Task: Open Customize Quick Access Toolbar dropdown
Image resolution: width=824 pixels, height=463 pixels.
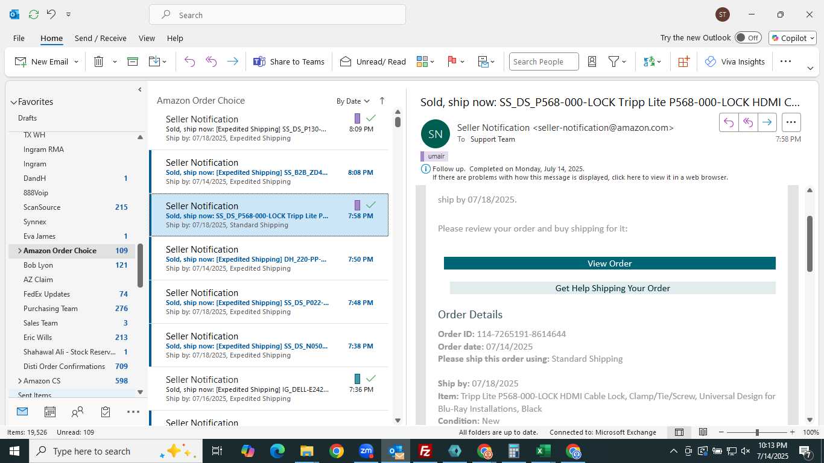Action: tap(68, 14)
